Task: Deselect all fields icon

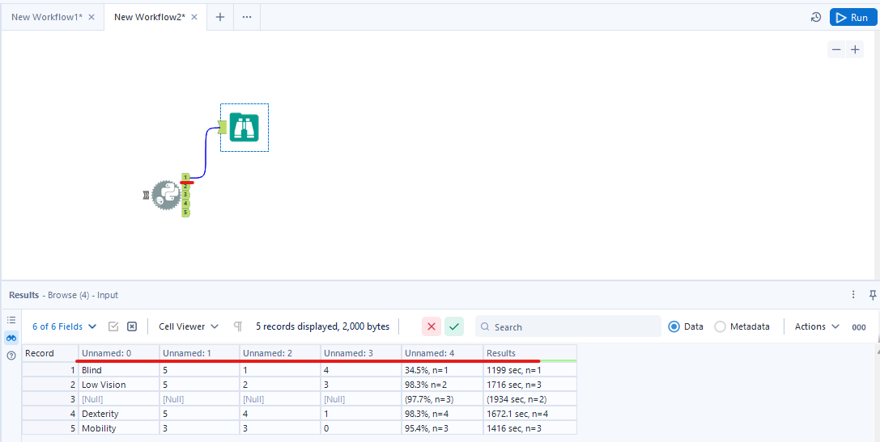Action: click(x=131, y=326)
